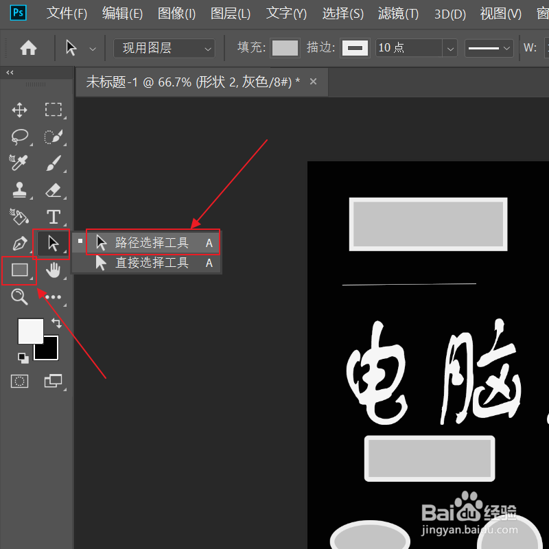Select the Lasso tool
The image size is (549, 549).
tap(19, 137)
